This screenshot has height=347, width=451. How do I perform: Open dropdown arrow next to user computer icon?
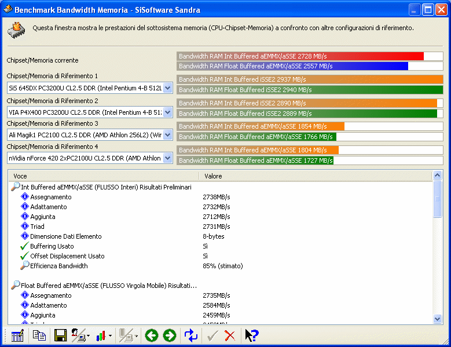click(x=88, y=336)
